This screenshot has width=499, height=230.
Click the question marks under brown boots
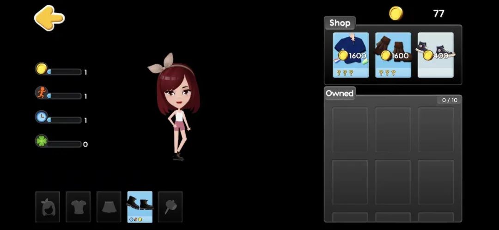click(x=387, y=73)
